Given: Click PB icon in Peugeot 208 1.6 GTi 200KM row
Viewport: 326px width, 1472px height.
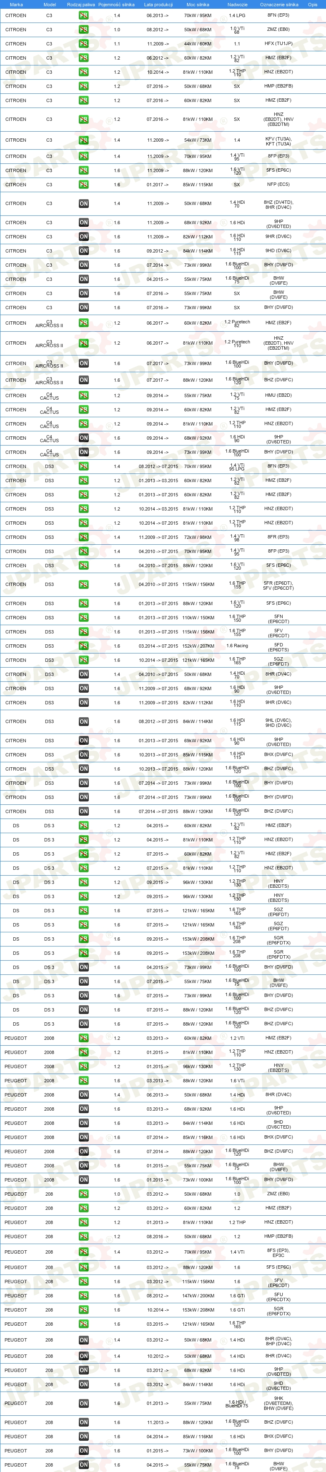Looking at the screenshot, I should click(x=83, y=1296).
